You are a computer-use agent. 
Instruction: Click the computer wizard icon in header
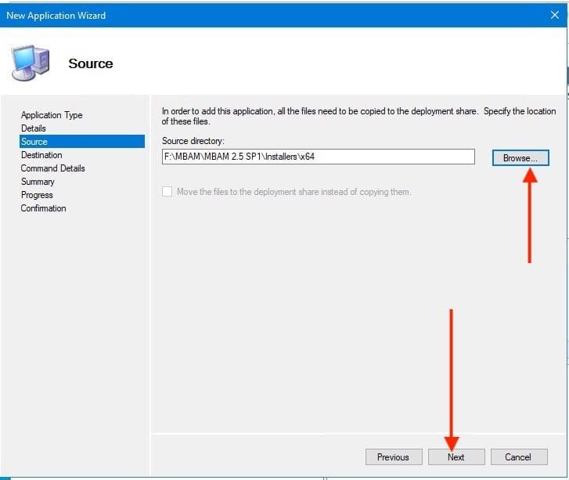(x=31, y=64)
